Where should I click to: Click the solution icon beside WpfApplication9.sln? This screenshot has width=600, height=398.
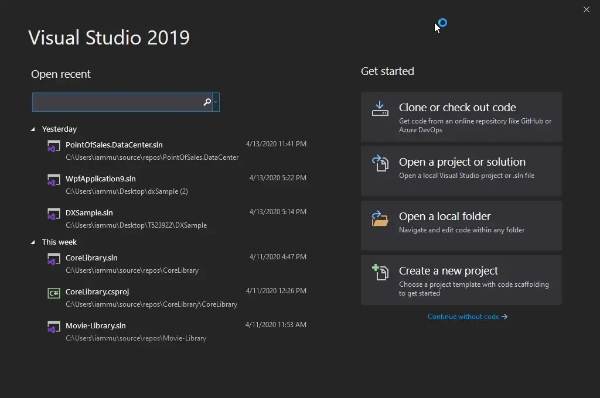click(x=54, y=180)
